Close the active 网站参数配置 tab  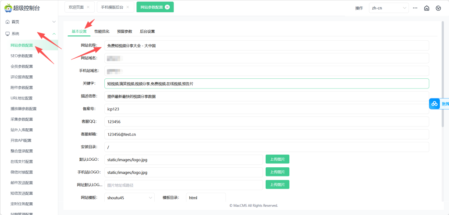pyautogui.click(x=167, y=7)
